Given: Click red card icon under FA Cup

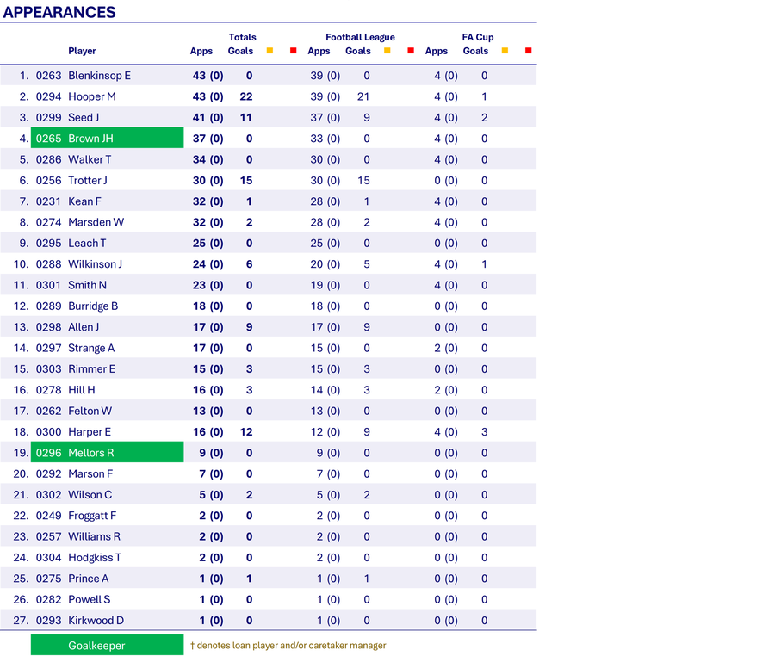Looking at the screenshot, I should point(529,51).
